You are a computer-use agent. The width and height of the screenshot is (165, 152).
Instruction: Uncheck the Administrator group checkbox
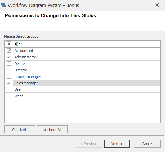point(9,57)
